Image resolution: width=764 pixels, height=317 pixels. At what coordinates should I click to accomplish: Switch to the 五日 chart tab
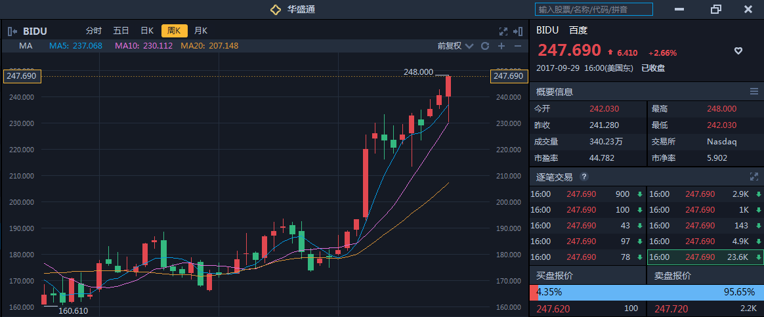click(x=121, y=31)
